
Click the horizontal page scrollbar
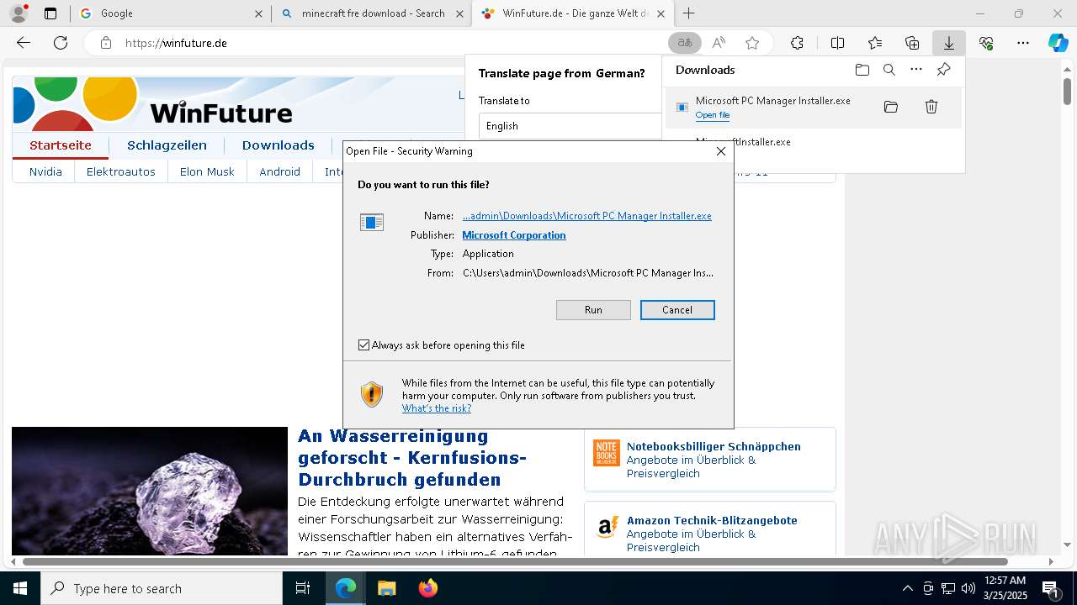coord(515,561)
